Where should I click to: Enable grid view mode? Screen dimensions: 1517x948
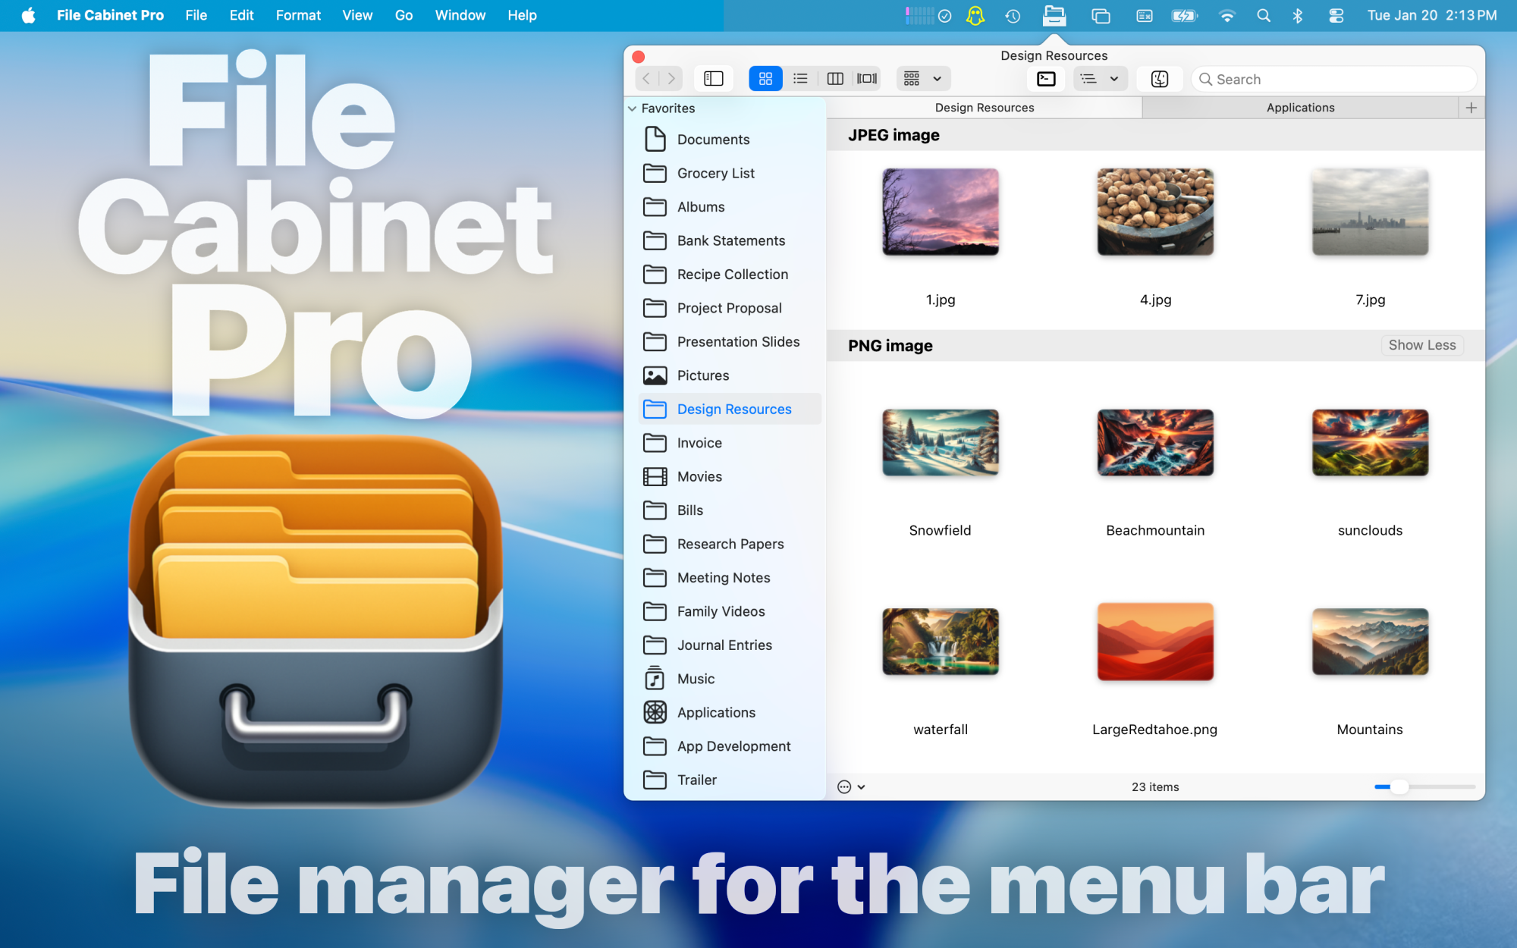click(765, 78)
